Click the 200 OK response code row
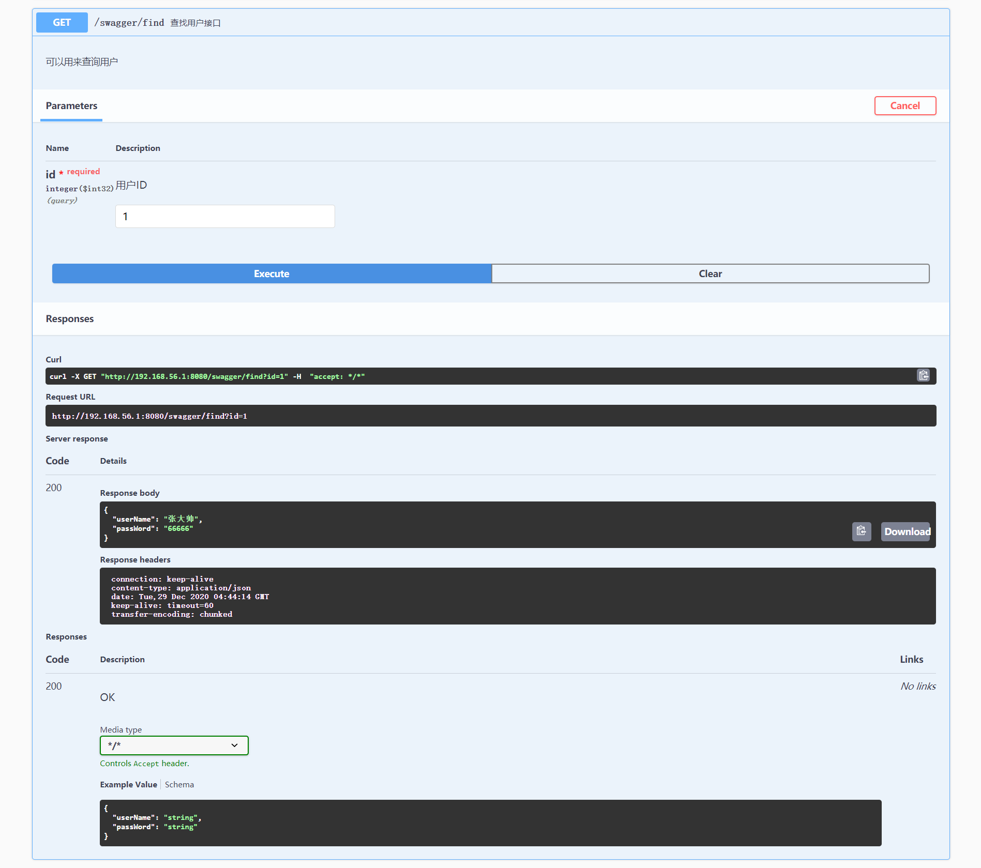Viewport: 981px width, 868px height. [x=107, y=697]
